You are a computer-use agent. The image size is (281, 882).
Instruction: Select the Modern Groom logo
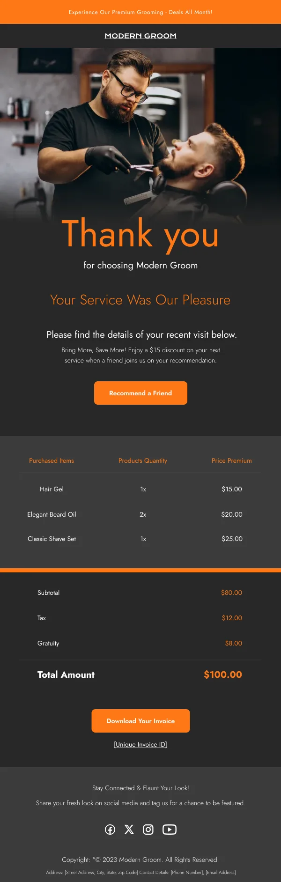point(140,36)
